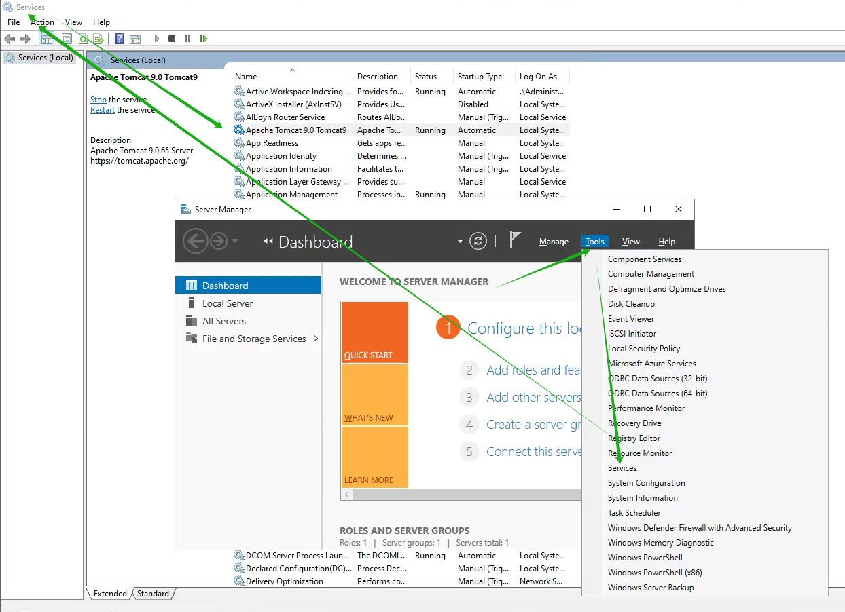
Task: Click the Pause Service toolbar icon
Action: 187,39
